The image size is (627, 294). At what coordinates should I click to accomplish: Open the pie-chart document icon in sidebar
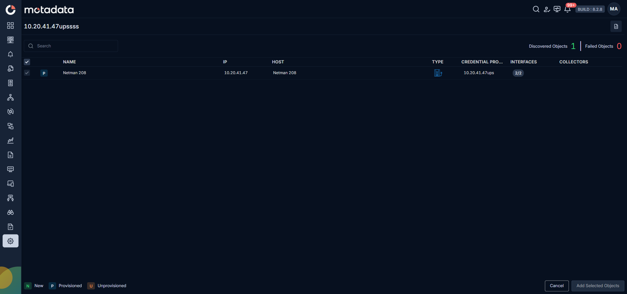(10, 83)
